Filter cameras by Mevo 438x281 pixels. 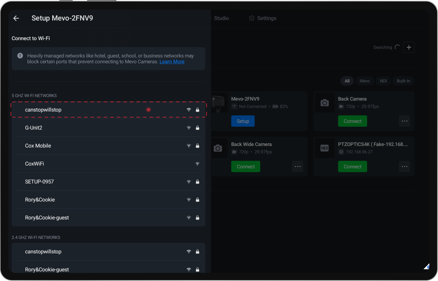click(365, 81)
